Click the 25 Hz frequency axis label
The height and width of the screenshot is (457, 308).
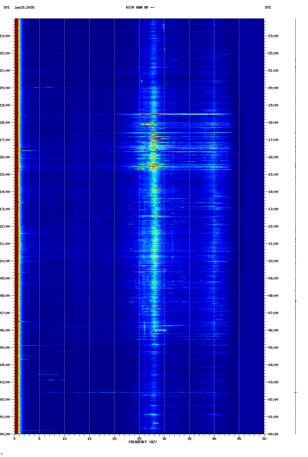(139, 439)
